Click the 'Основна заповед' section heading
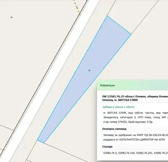Viewport: 168px width, 162px height. [x=114, y=129]
